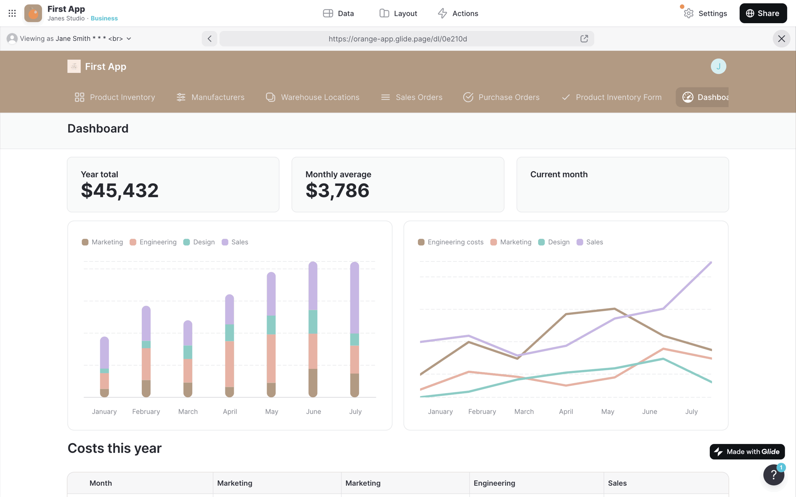The height and width of the screenshot is (497, 796).
Task: Click the July bar in bar chart
Action: coord(354,329)
